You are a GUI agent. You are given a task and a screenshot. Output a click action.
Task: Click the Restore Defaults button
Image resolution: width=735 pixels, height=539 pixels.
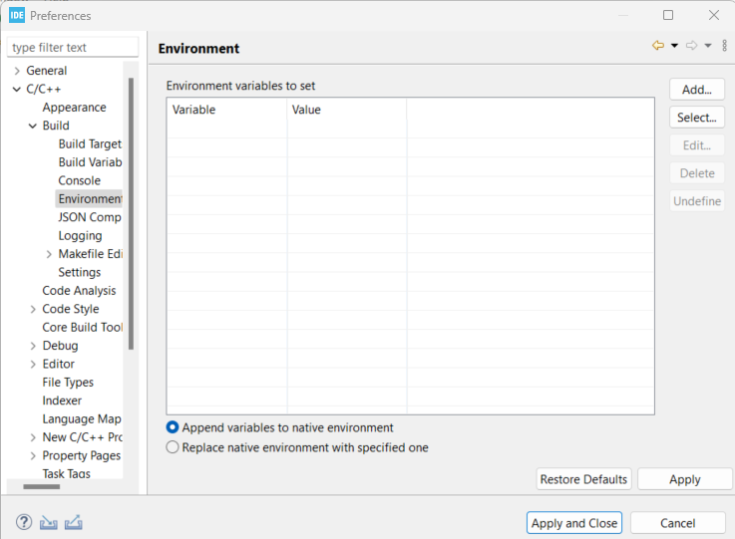point(583,479)
